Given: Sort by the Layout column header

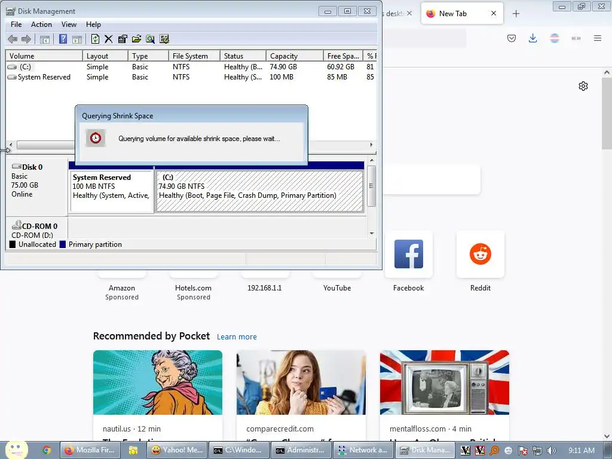Looking at the screenshot, I should pyautogui.click(x=105, y=56).
